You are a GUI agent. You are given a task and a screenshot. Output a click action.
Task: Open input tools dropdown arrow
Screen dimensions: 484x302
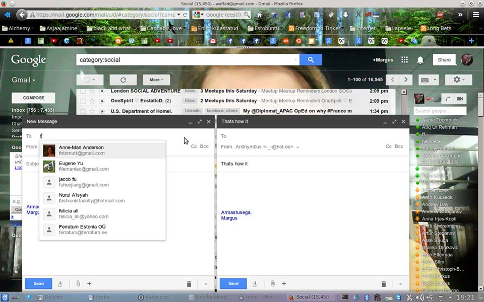[x=435, y=80]
